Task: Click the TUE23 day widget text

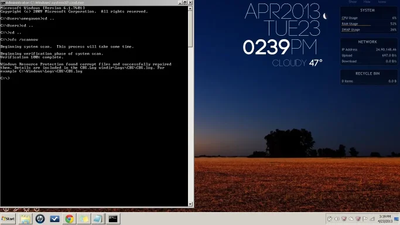Action: tap(292, 28)
